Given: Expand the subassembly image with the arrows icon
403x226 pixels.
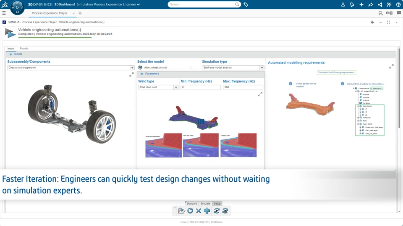Looking at the screenshot, I should click(131, 74).
